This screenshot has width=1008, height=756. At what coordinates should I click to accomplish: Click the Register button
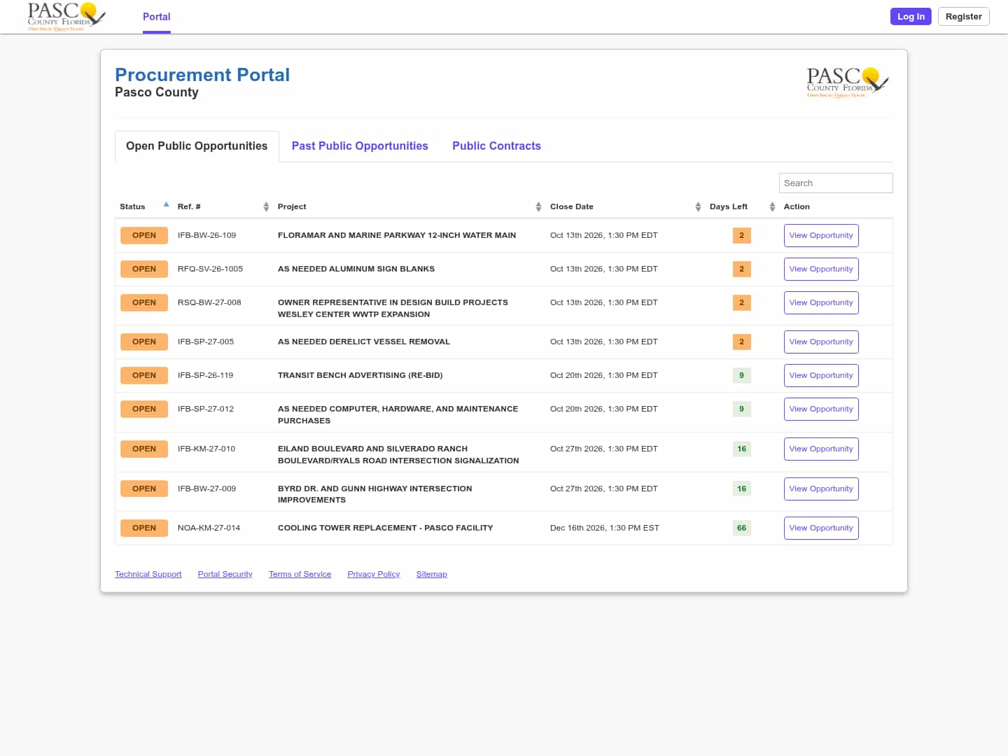[x=963, y=17]
